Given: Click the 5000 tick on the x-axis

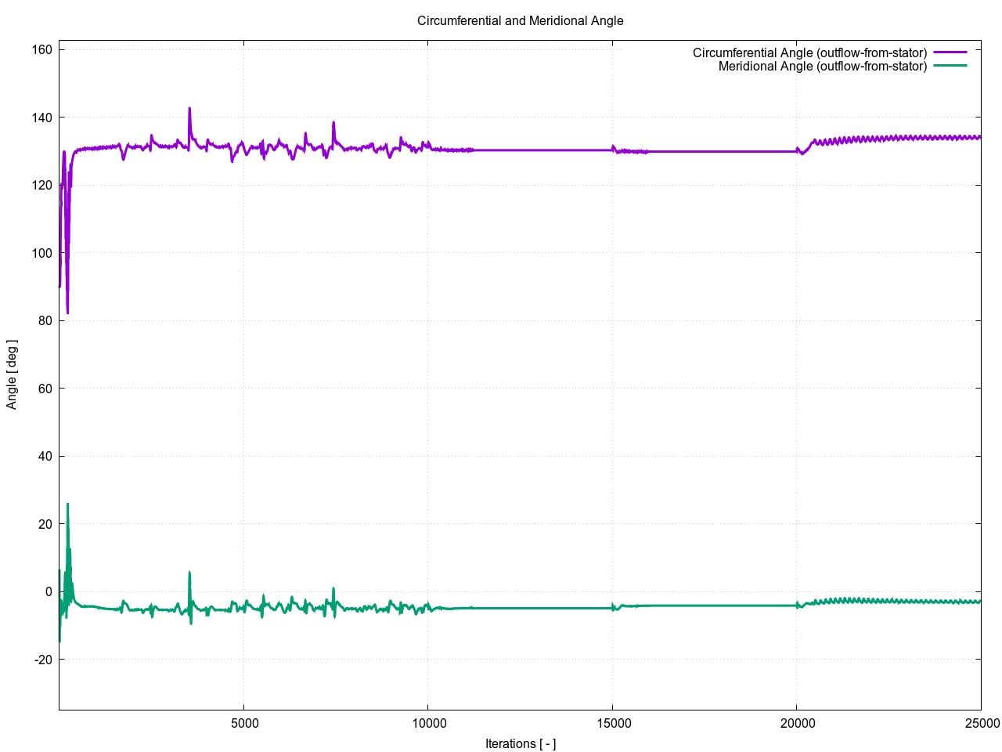Looking at the screenshot, I should point(243,722).
